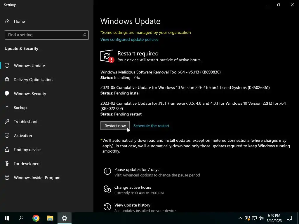Screen dimensions: 299x224
Task: Click the KB5026361 Cumulative Update entry
Action: click(x=185, y=87)
